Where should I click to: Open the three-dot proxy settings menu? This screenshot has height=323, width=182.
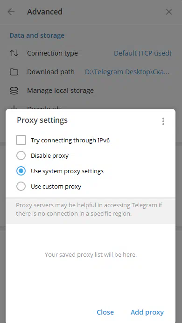click(x=163, y=121)
